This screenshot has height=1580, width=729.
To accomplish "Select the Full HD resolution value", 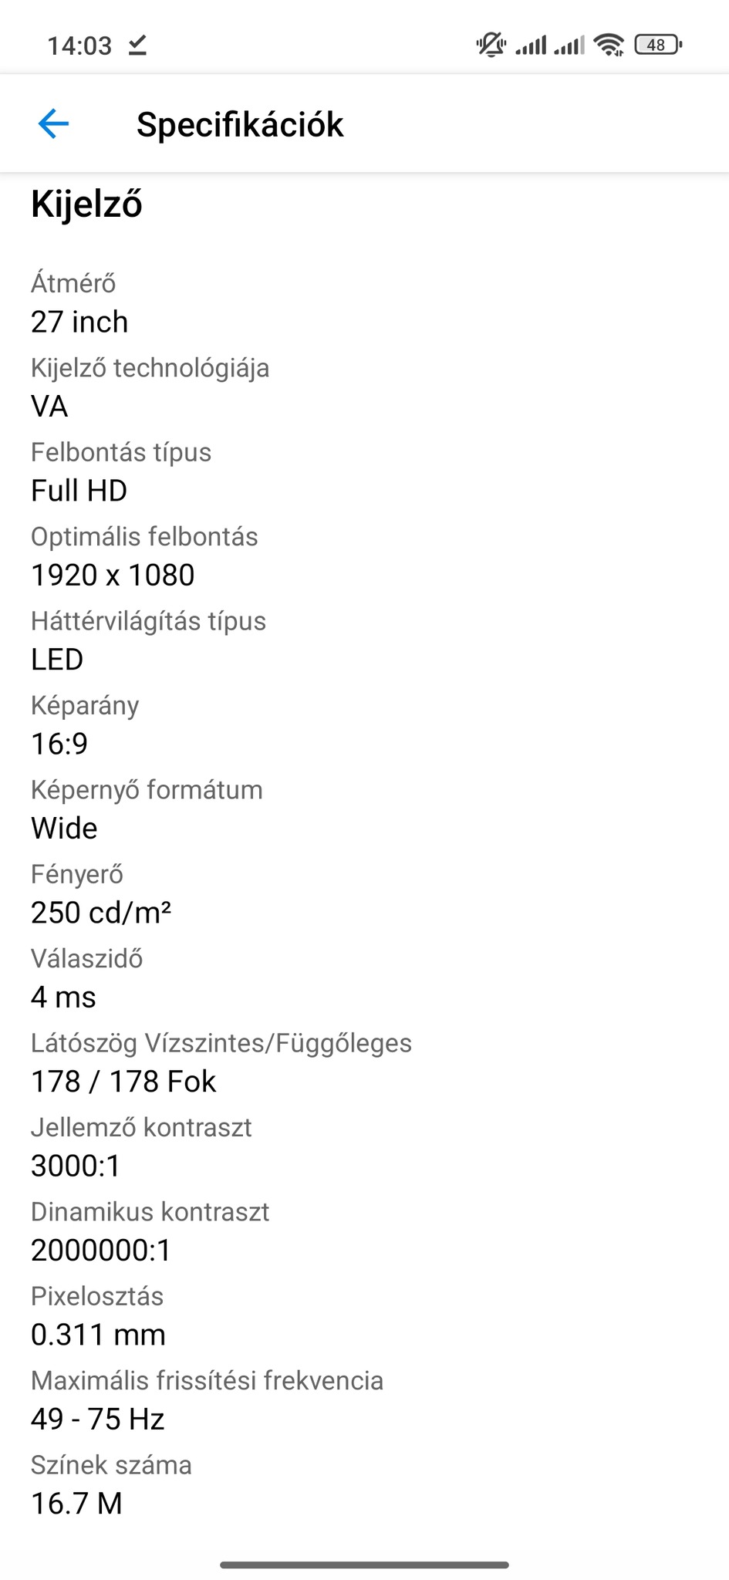I will [79, 491].
